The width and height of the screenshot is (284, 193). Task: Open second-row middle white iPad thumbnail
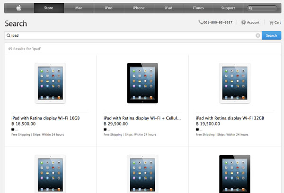(x=142, y=174)
